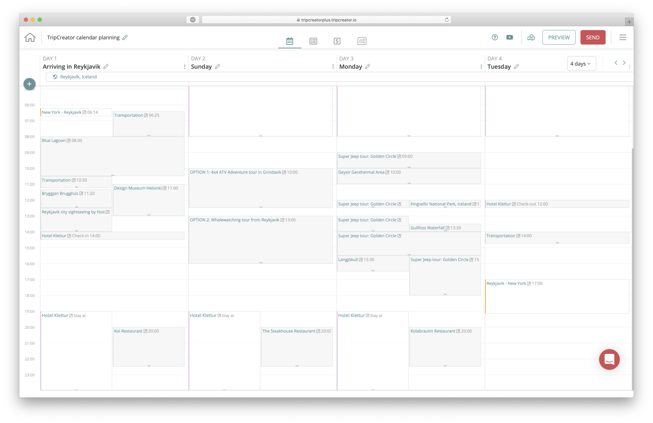Click the red SEND button
Image resolution: width=653 pixels, height=423 pixels.
point(592,37)
